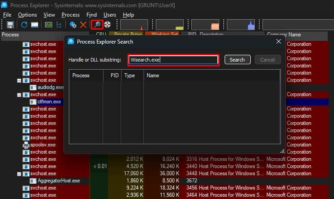Sort results by the Type column header

tap(132, 75)
